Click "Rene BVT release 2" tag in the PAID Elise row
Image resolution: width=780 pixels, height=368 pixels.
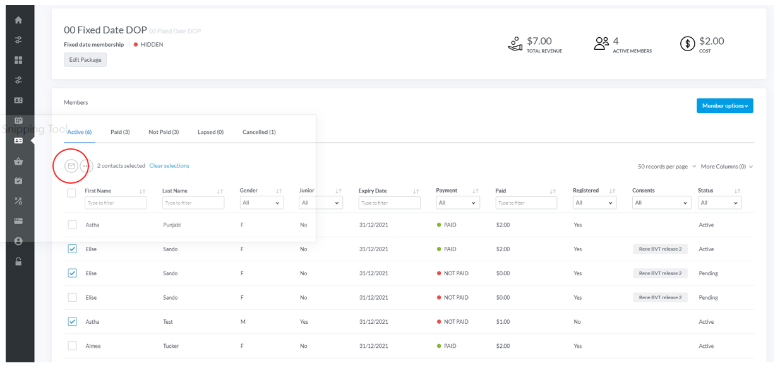coord(660,249)
